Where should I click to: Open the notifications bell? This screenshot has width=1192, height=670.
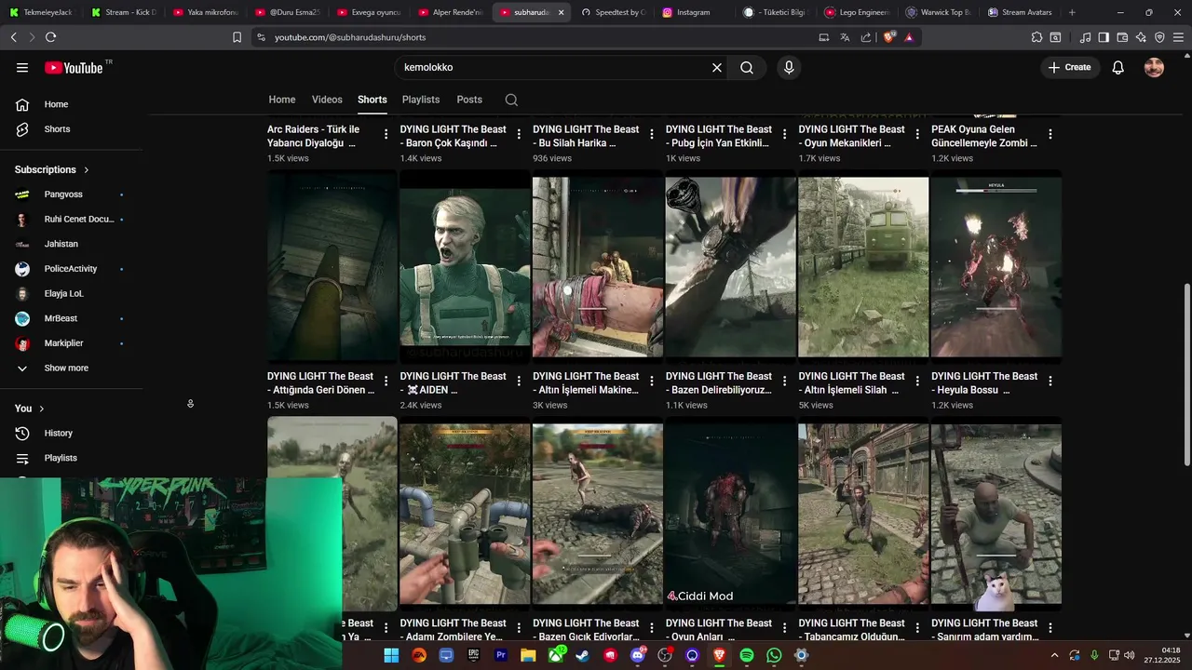pos(1118,67)
